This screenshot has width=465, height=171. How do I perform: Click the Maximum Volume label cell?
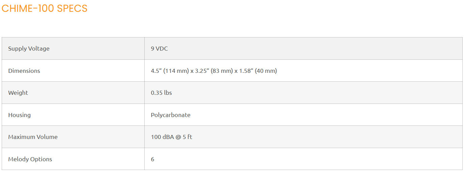pos(33,137)
